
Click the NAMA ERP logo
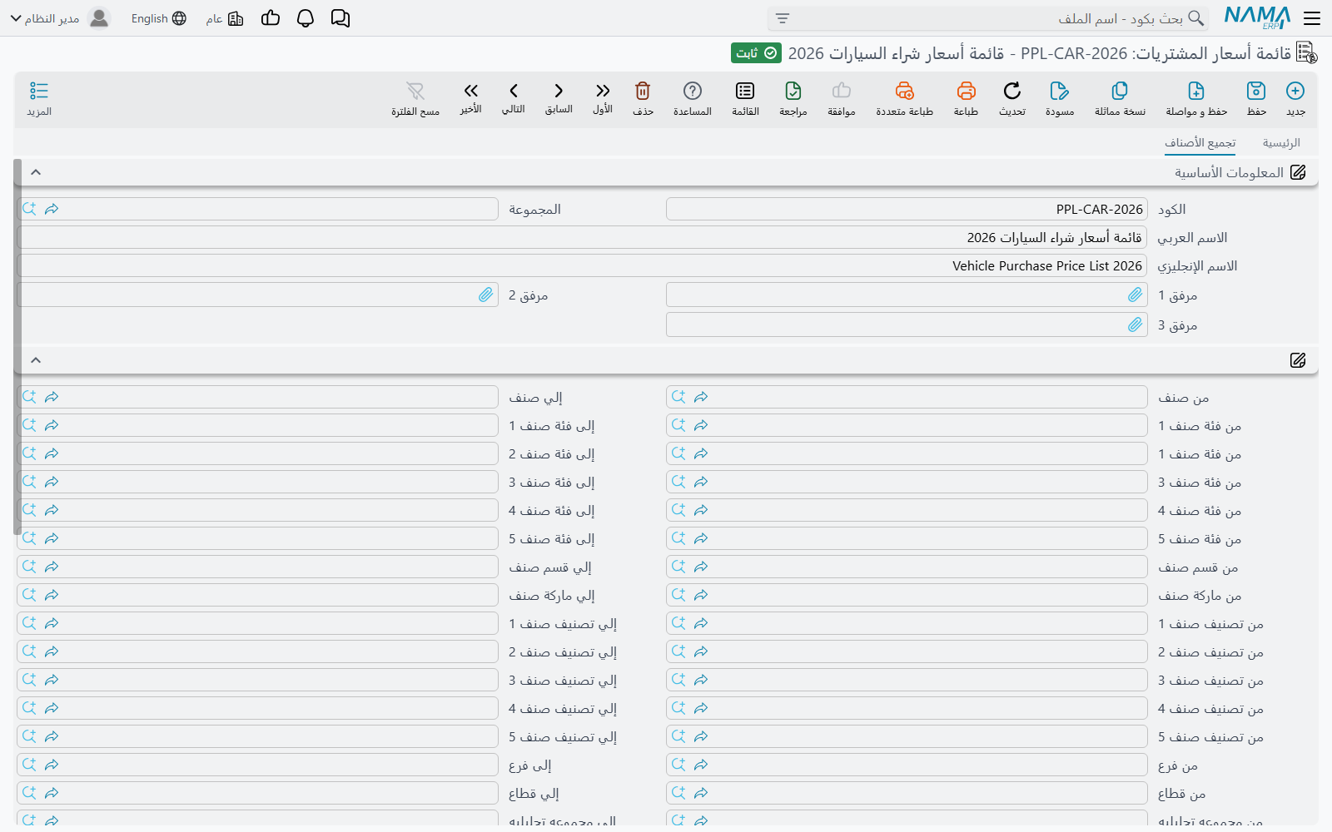point(1257,18)
